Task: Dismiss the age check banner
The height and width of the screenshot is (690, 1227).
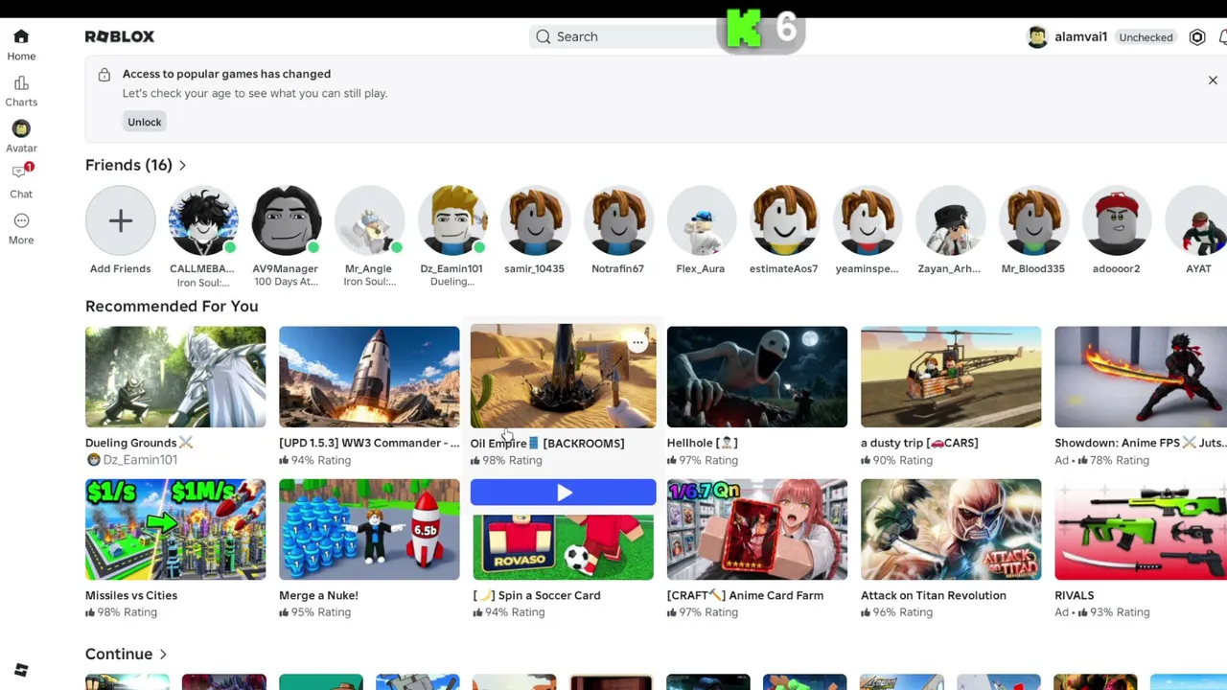Action: 1213,80
